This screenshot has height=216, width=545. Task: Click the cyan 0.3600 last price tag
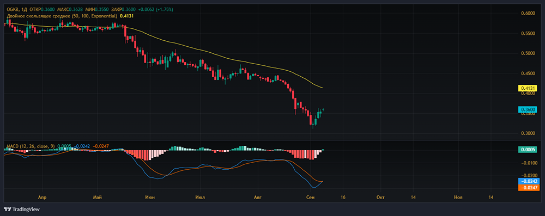coord(528,110)
